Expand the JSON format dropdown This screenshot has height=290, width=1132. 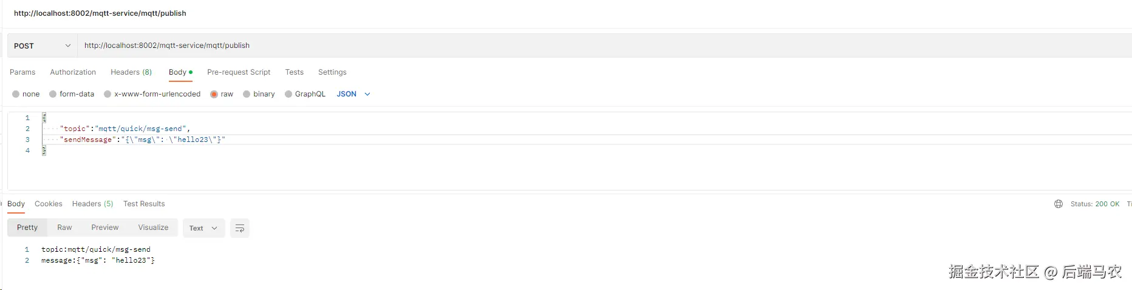click(x=353, y=94)
